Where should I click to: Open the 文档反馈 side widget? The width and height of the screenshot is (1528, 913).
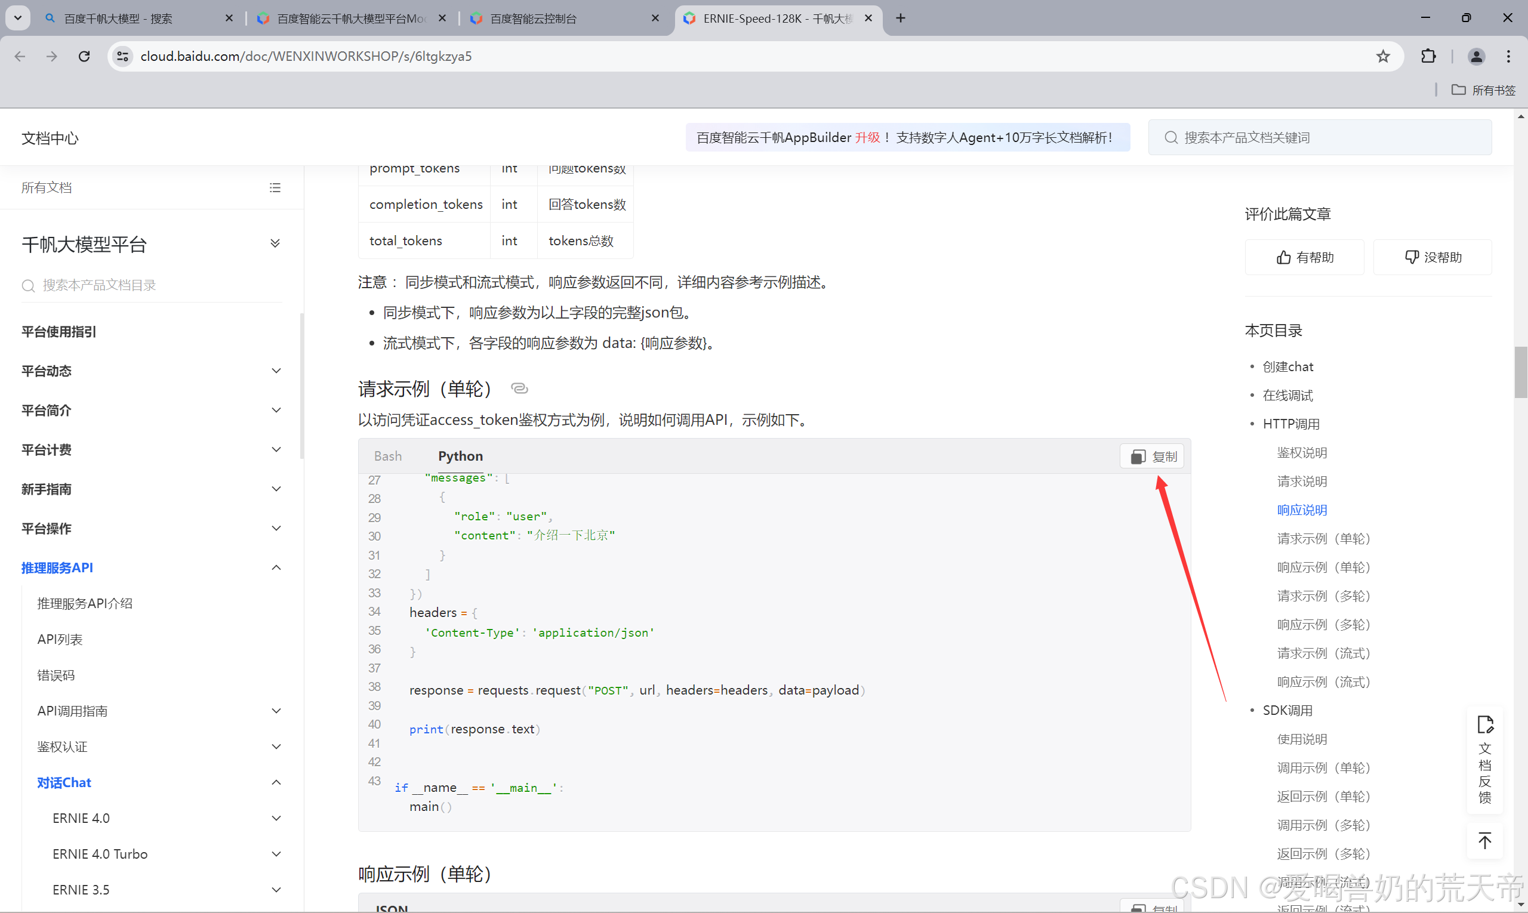(x=1485, y=760)
